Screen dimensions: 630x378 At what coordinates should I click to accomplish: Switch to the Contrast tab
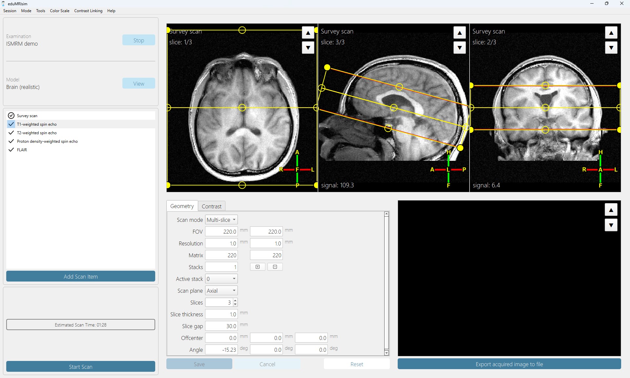[212, 206]
